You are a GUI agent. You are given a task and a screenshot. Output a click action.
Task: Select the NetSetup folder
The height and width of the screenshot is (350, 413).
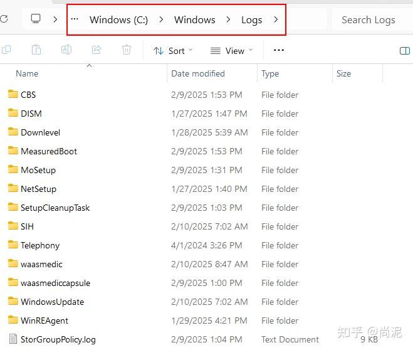[32, 189]
